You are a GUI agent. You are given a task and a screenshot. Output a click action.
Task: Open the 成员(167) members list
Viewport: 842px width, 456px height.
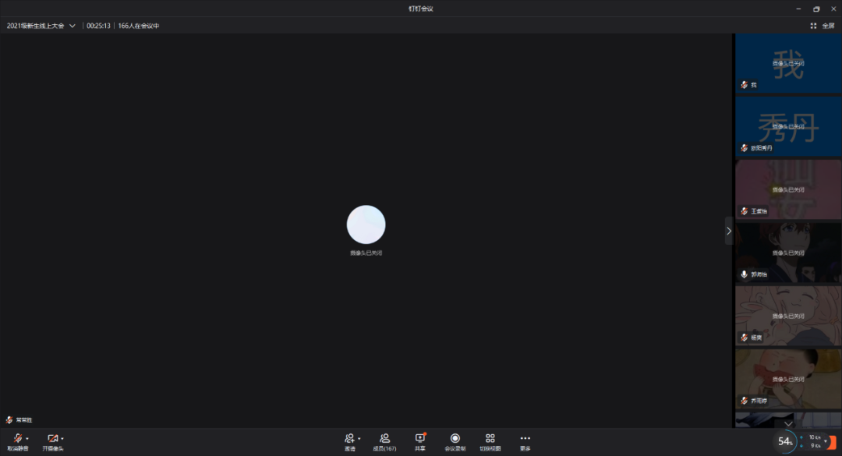(384, 442)
